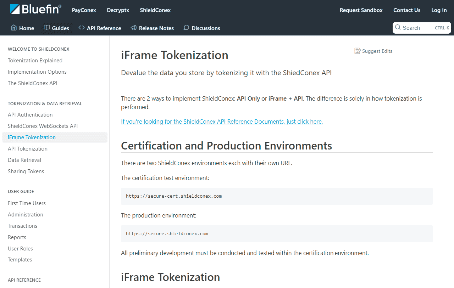Click the Suggest Edits pencil icon
Screen dimensions: 454x288
click(x=358, y=51)
